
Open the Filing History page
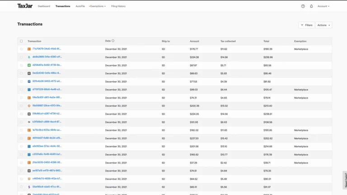click(118, 6)
